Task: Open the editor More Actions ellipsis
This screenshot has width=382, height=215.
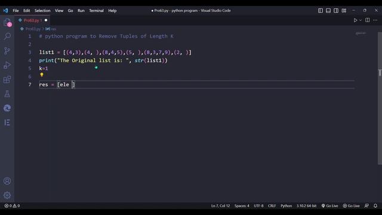Action: (375, 20)
